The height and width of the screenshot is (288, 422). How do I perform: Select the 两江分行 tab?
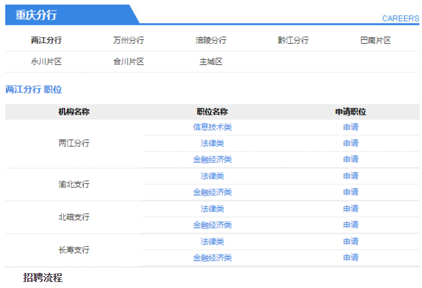click(46, 40)
